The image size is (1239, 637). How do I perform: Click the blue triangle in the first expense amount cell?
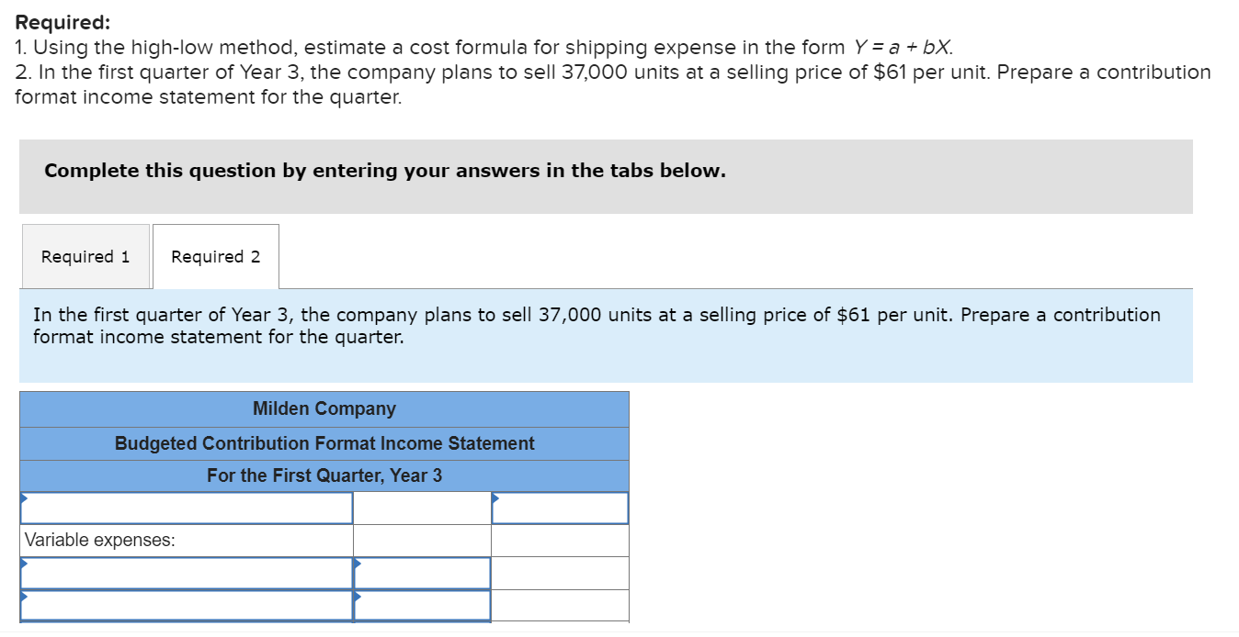(358, 565)
